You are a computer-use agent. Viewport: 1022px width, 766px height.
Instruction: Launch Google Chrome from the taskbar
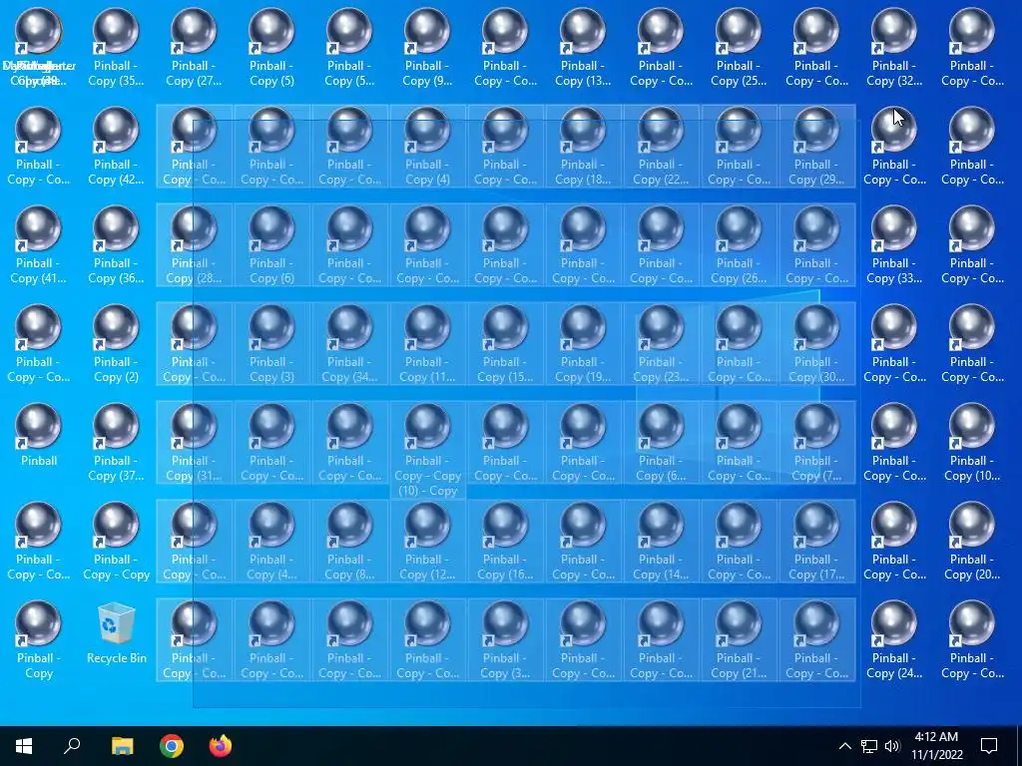(x=172, y=746)
